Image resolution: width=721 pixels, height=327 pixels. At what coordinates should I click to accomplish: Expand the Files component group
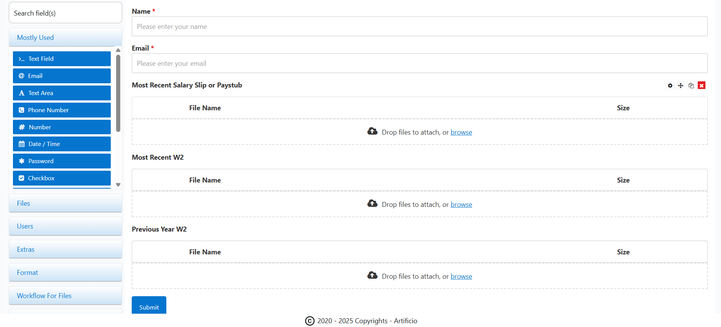[x=65, y=203]
